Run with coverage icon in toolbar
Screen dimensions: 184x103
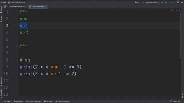point(170,3)
